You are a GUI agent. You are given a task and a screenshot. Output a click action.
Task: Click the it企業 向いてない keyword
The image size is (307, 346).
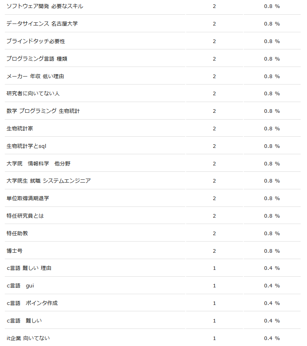[x=28, y=338]
